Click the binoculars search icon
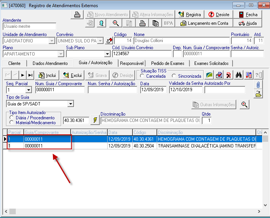The image size is (270, 218). (238, 75)
